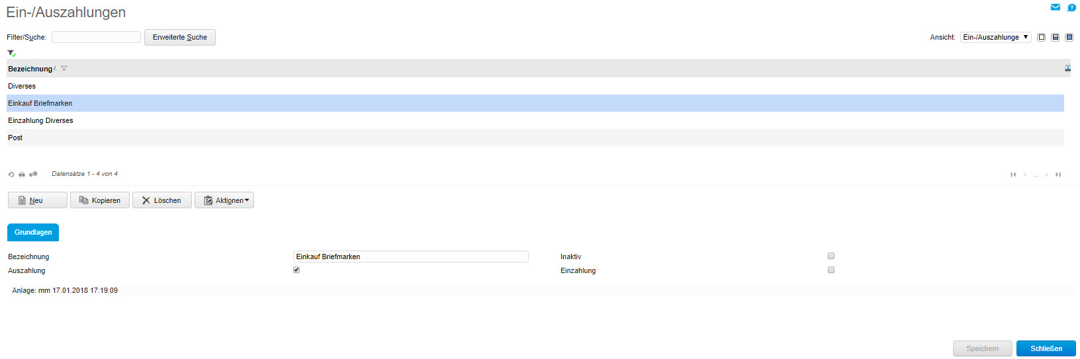
Task: Open the Ansicht view dropdown
Action: pos(995,37)
